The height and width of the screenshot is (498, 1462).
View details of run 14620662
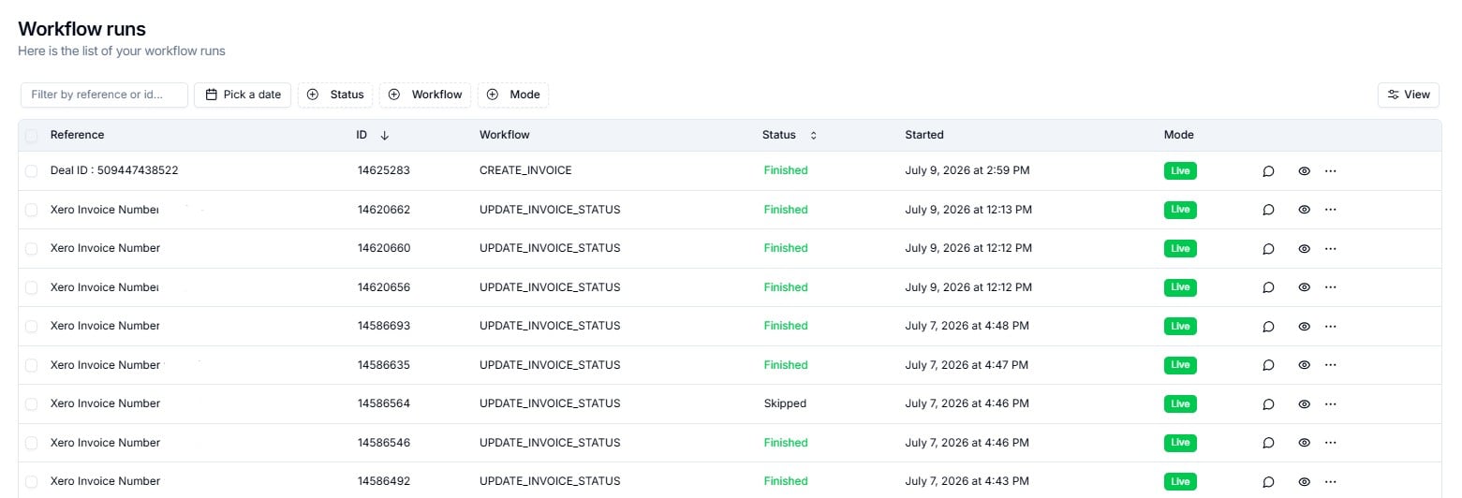(1304, 210)
